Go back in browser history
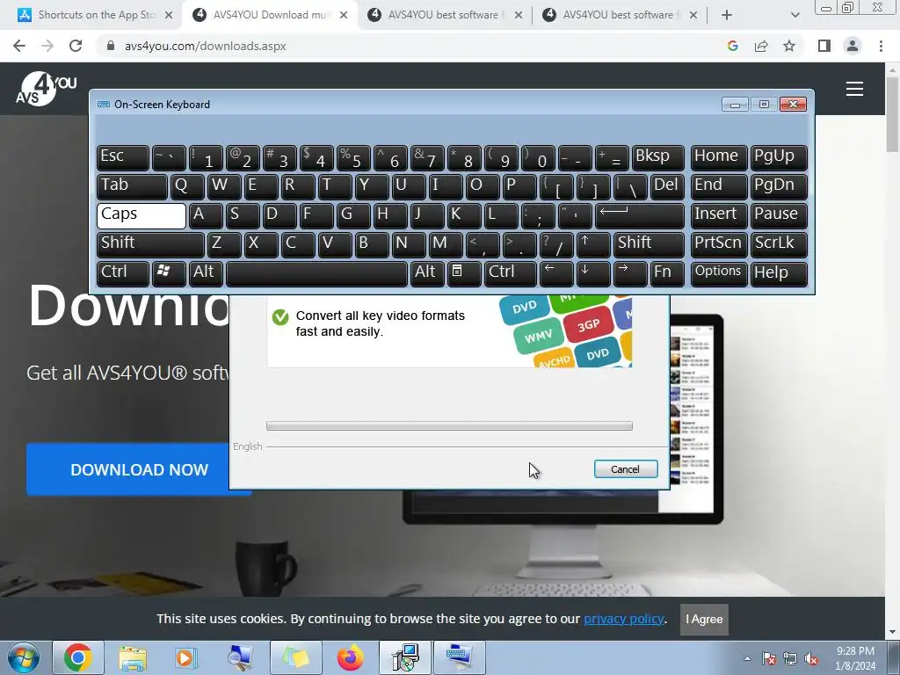 click(19, 46)
